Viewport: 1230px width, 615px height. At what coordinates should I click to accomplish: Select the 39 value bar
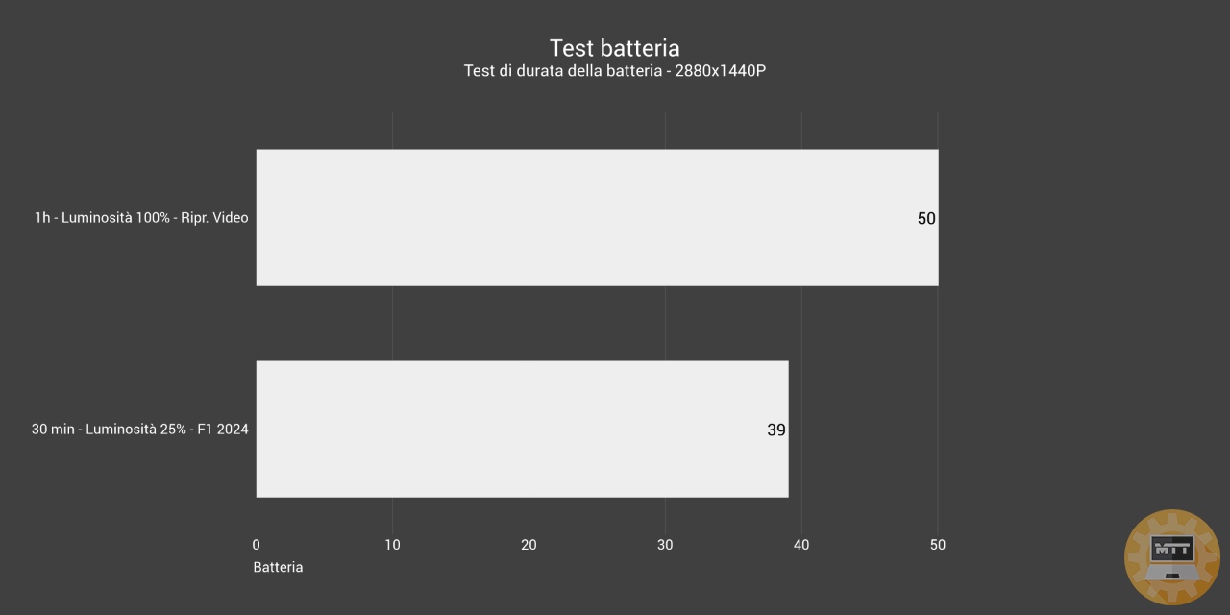pos(522,429)
